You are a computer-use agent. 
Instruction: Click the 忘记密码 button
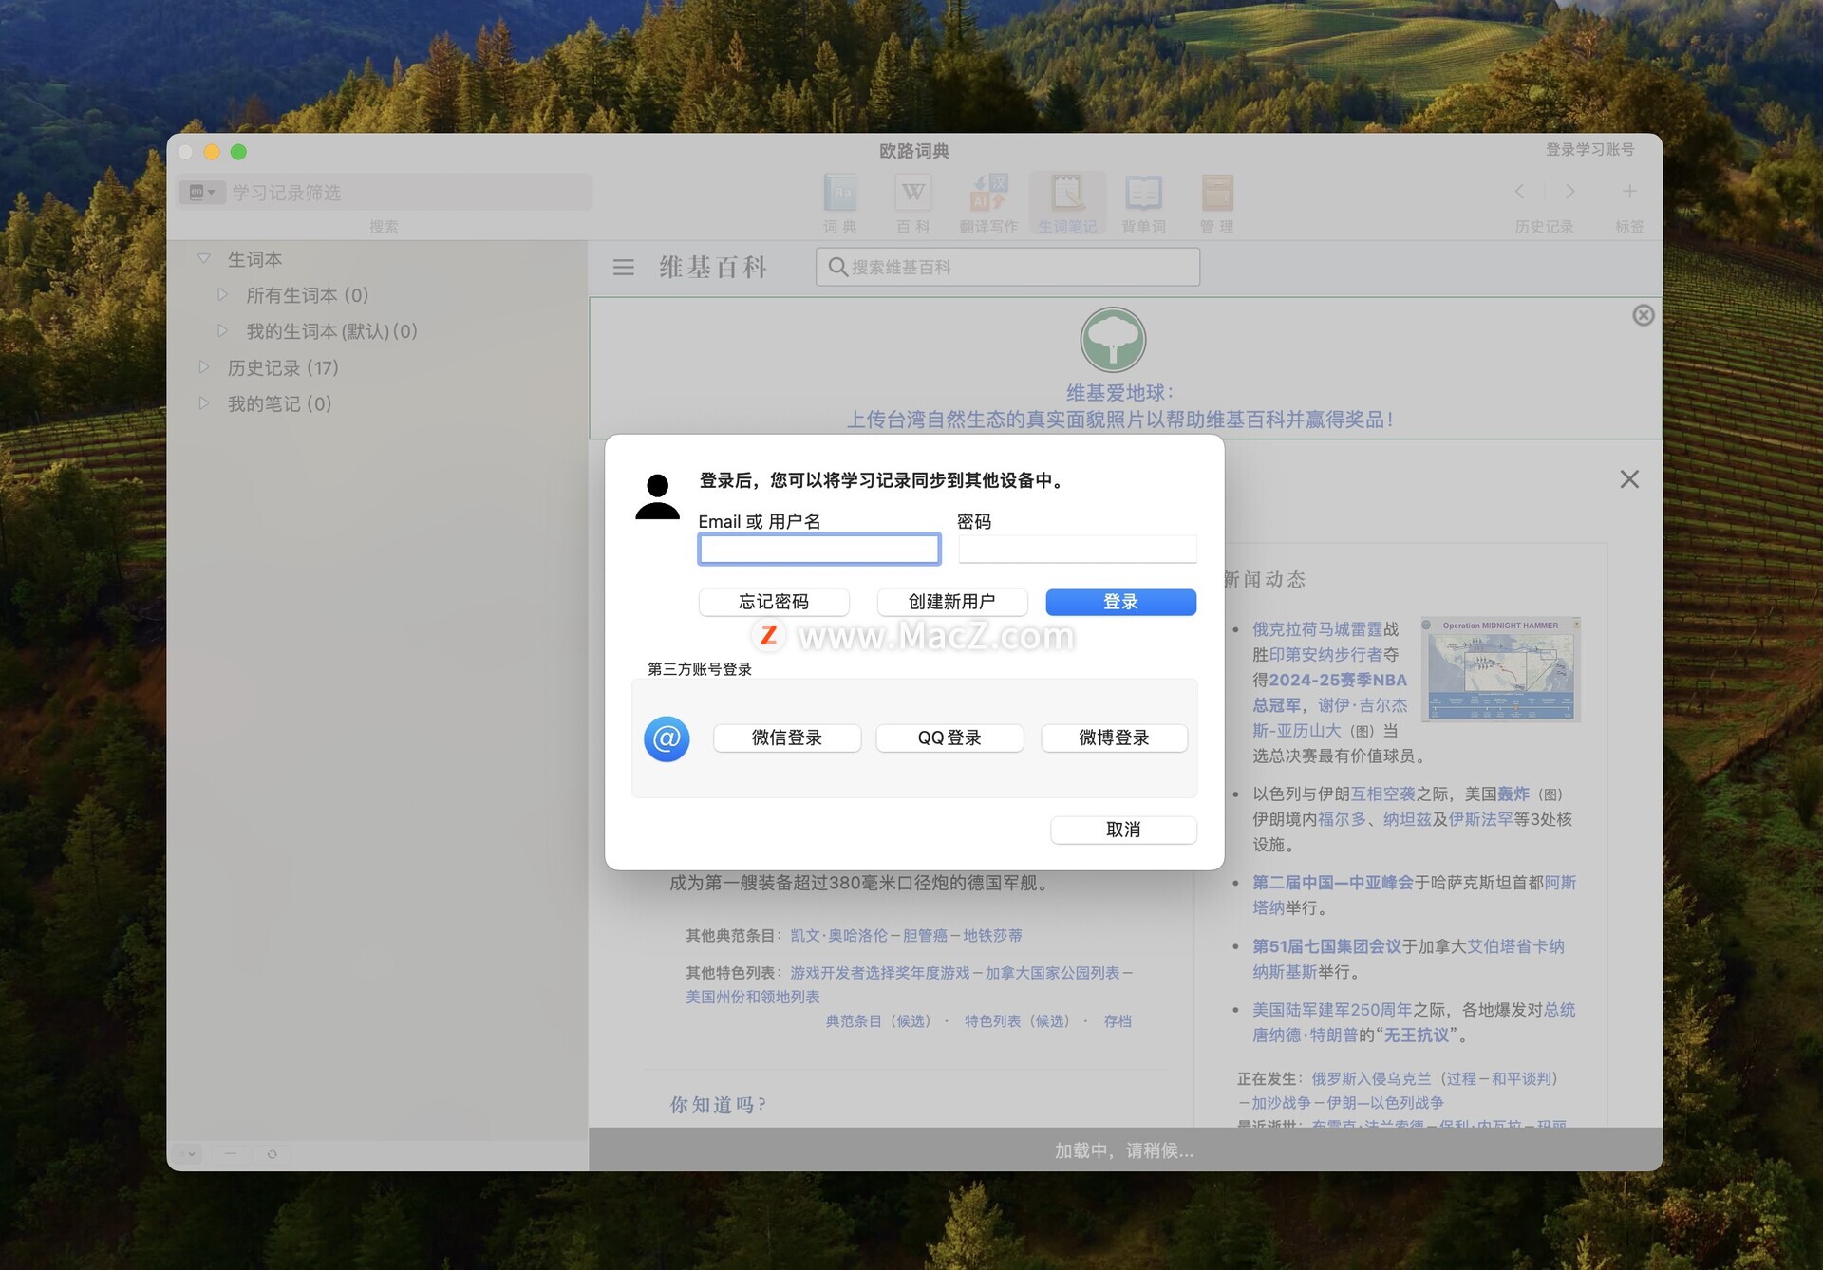click(774, 602)
